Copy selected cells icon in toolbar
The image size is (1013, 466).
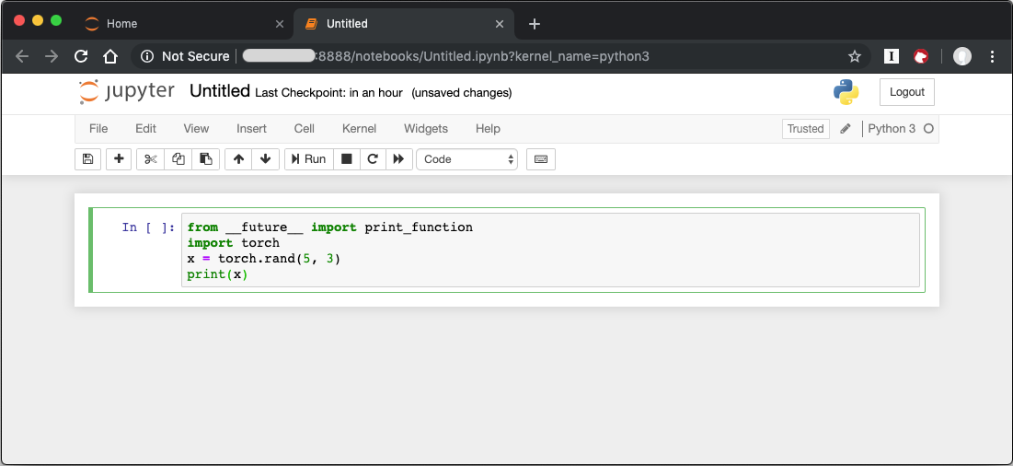point(178,159)
